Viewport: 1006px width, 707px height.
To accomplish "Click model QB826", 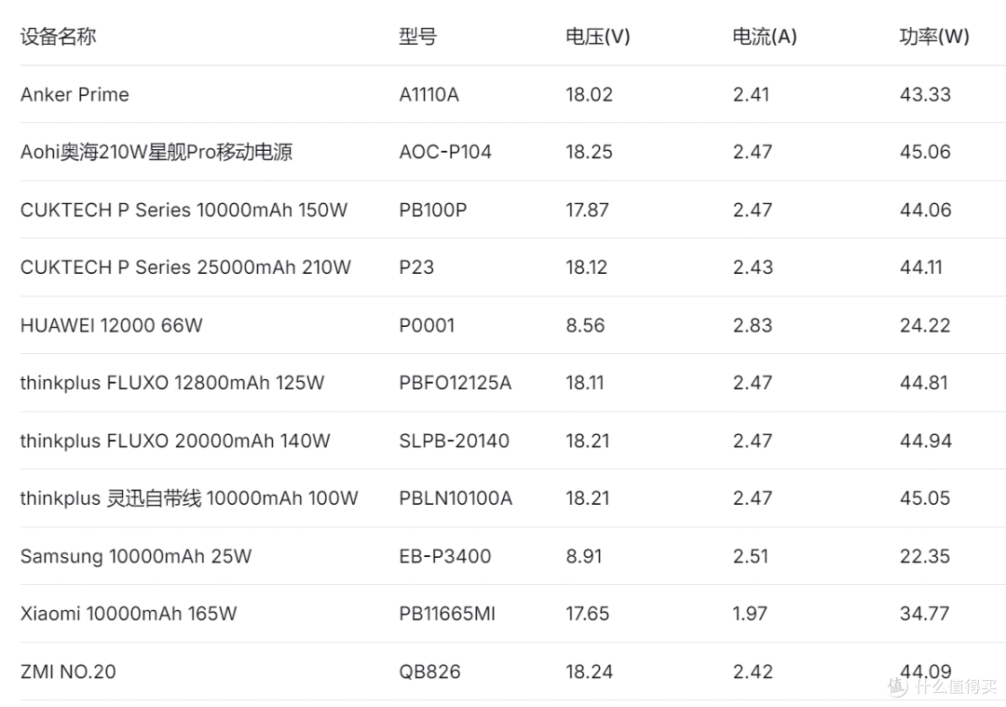I will pyautogui.click(x=429, y=673).
